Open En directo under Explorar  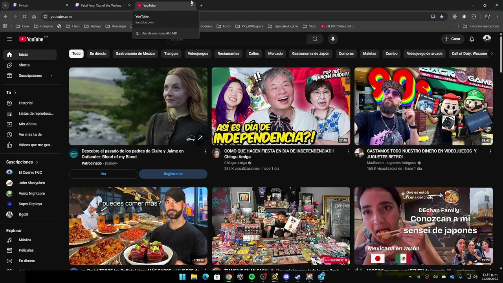[30, 261]
